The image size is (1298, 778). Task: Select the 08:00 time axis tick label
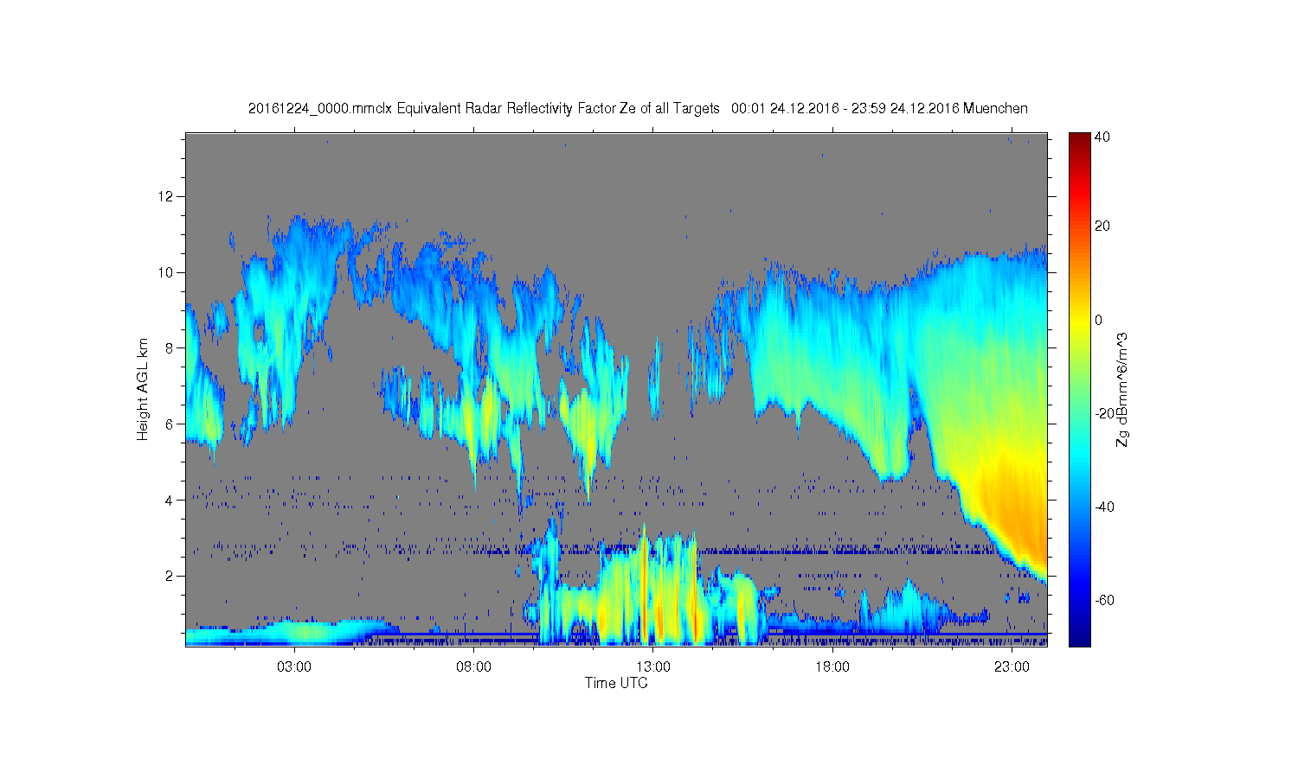[x=474, y=666]
